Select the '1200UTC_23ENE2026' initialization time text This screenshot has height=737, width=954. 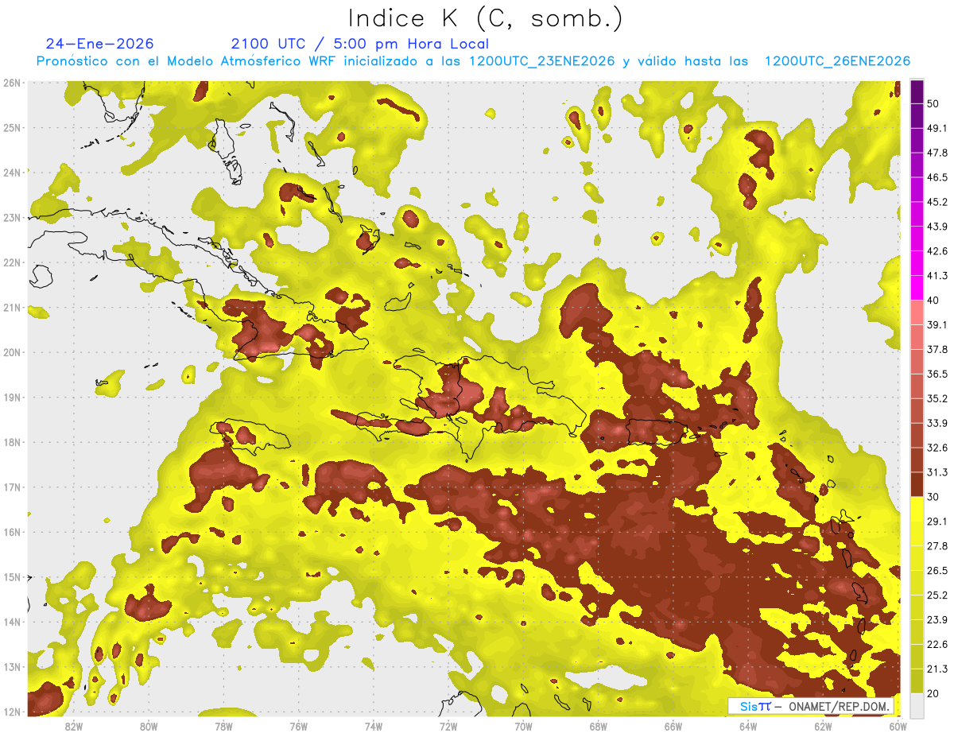[544, 61]
